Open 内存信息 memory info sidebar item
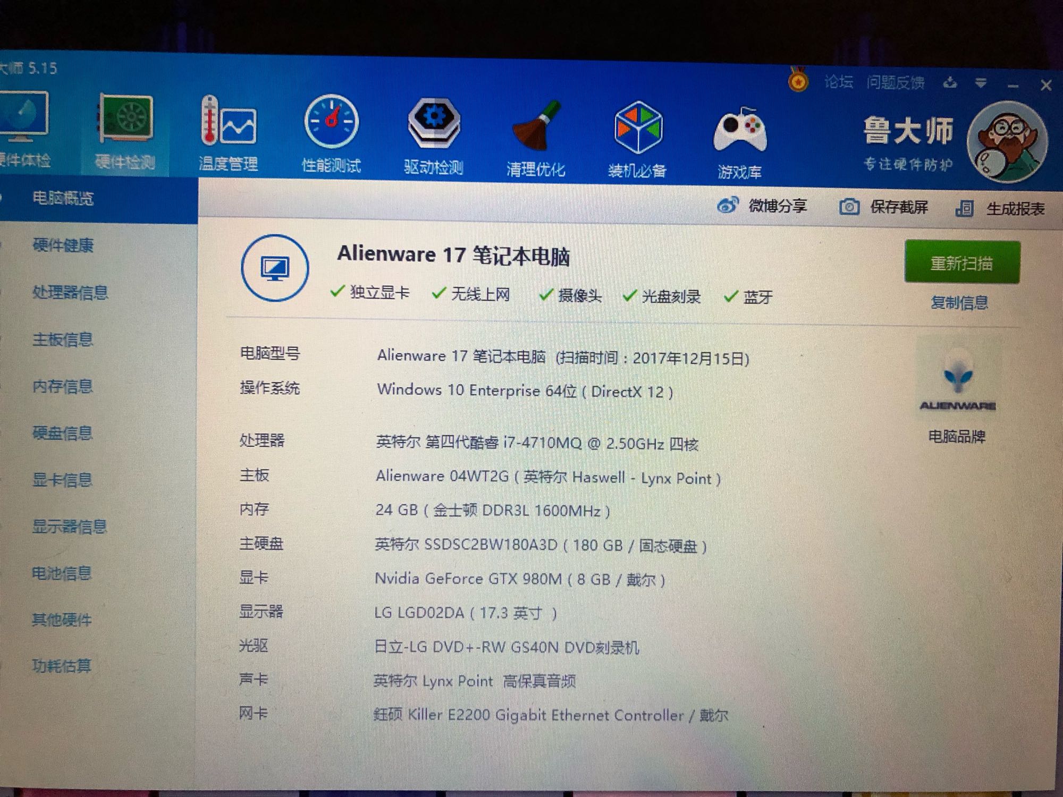Viewport: 1063px width, 797px height. [62, 386]
